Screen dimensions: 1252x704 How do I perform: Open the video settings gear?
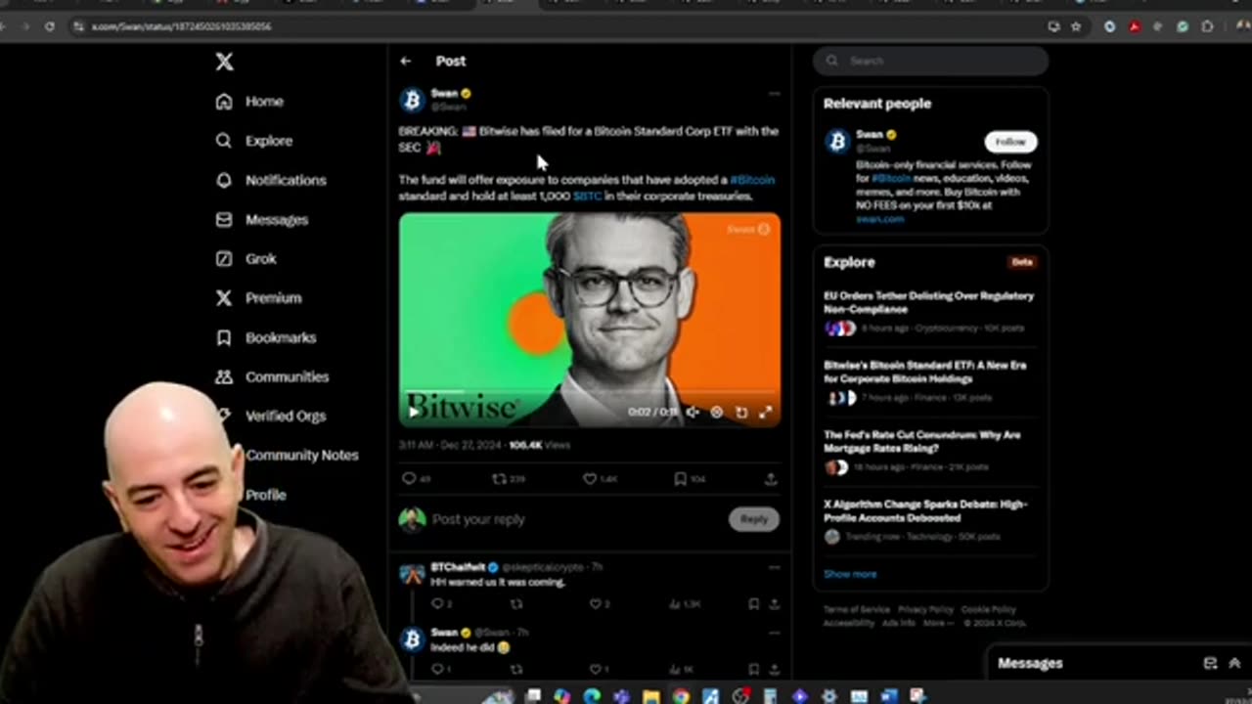point(717,413)
